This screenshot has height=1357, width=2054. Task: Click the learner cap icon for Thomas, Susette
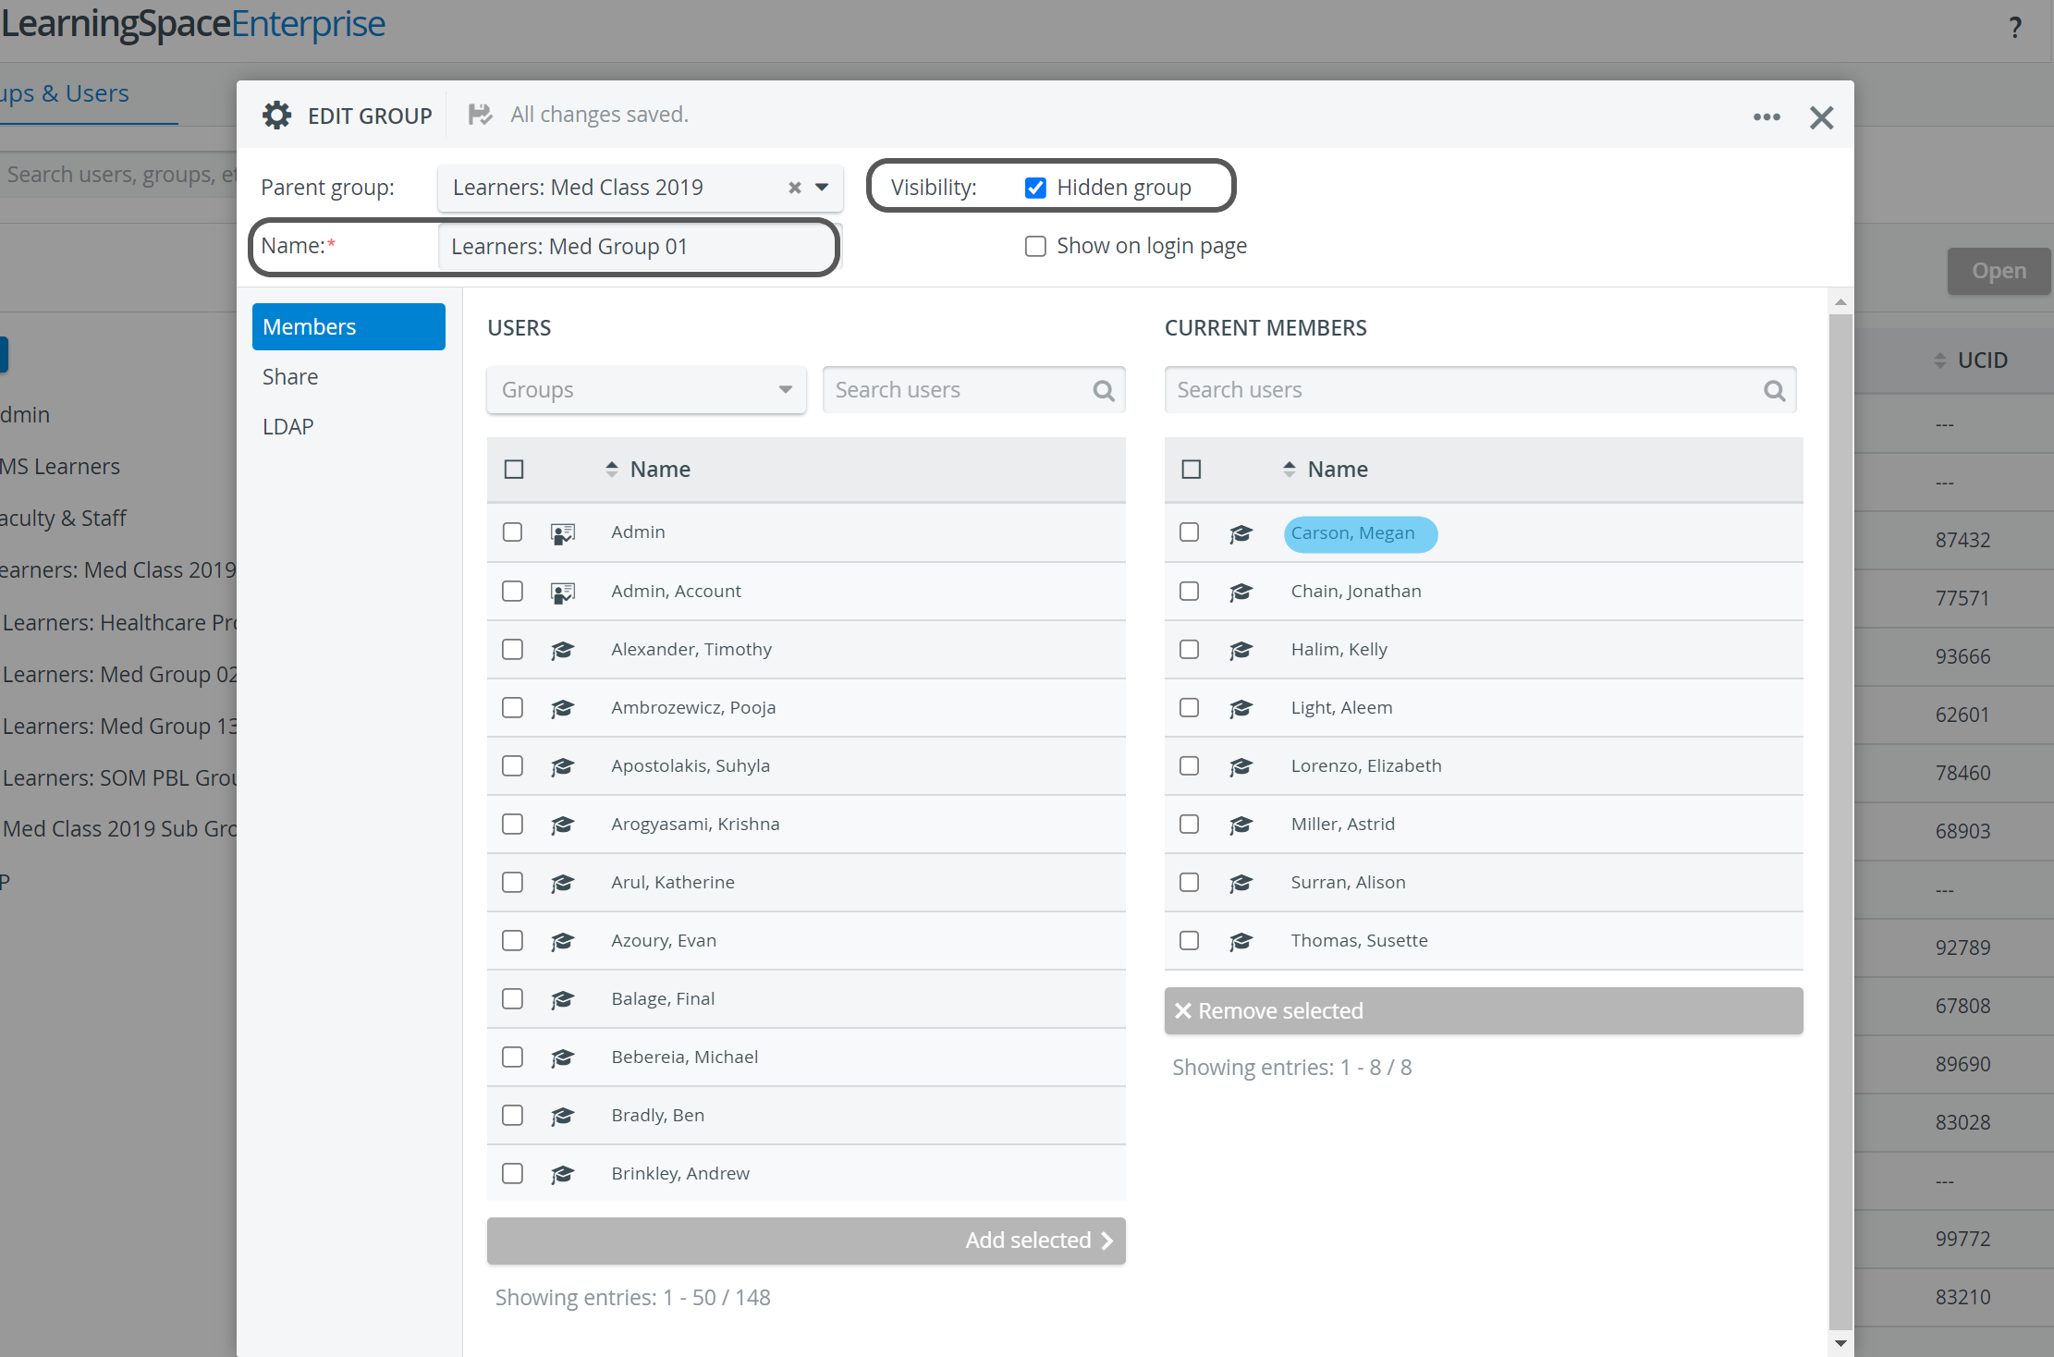(1241, 942)
